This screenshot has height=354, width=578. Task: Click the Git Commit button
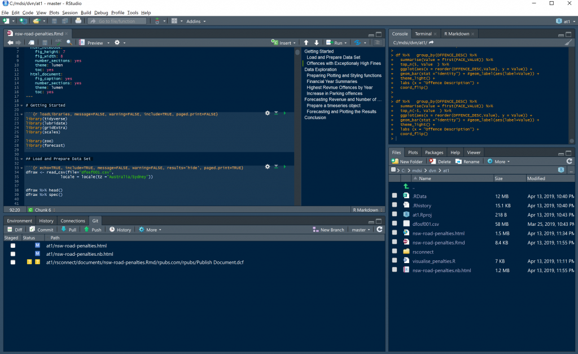[x=41, y=230]
